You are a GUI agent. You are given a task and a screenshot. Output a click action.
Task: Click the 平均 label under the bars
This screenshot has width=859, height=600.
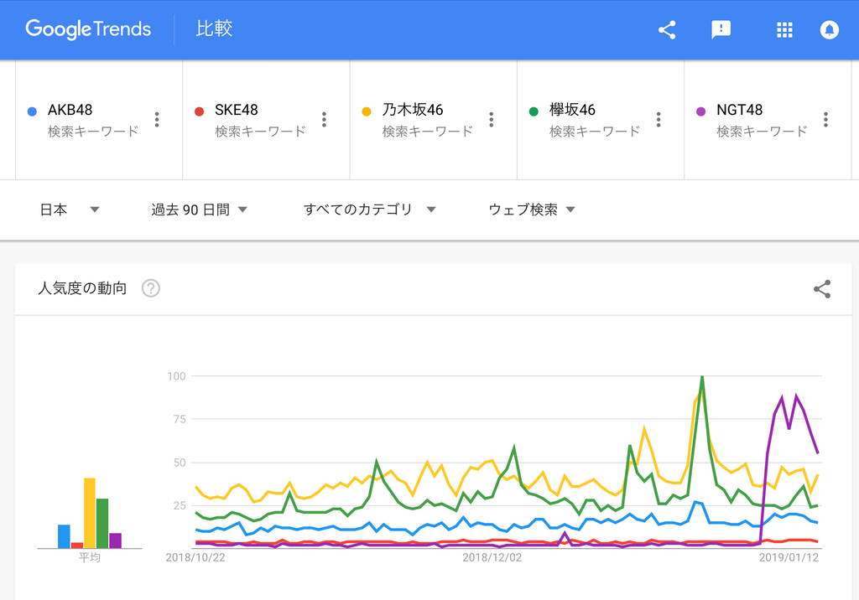pos(89,557)
